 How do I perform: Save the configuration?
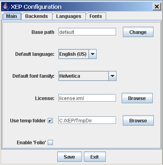pyautogui.click(x=70, y=157)
